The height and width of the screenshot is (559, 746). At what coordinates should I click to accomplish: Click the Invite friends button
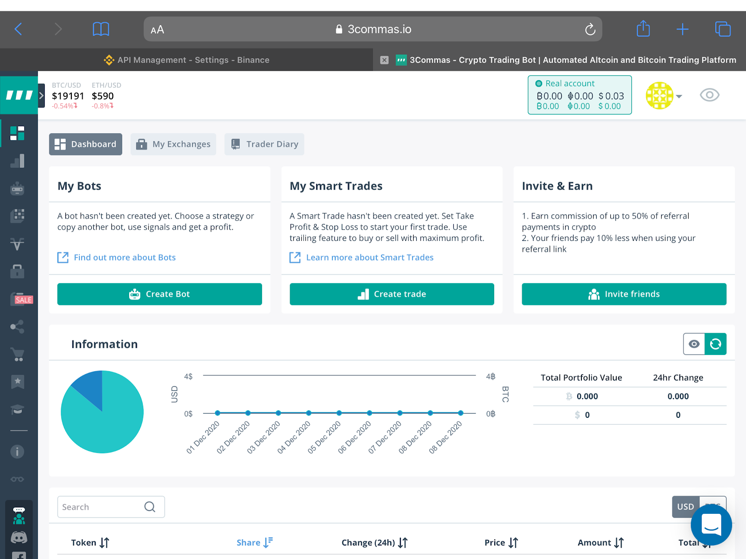tap(624, 294)
